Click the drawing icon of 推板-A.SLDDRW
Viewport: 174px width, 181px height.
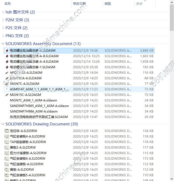point(7,170)
